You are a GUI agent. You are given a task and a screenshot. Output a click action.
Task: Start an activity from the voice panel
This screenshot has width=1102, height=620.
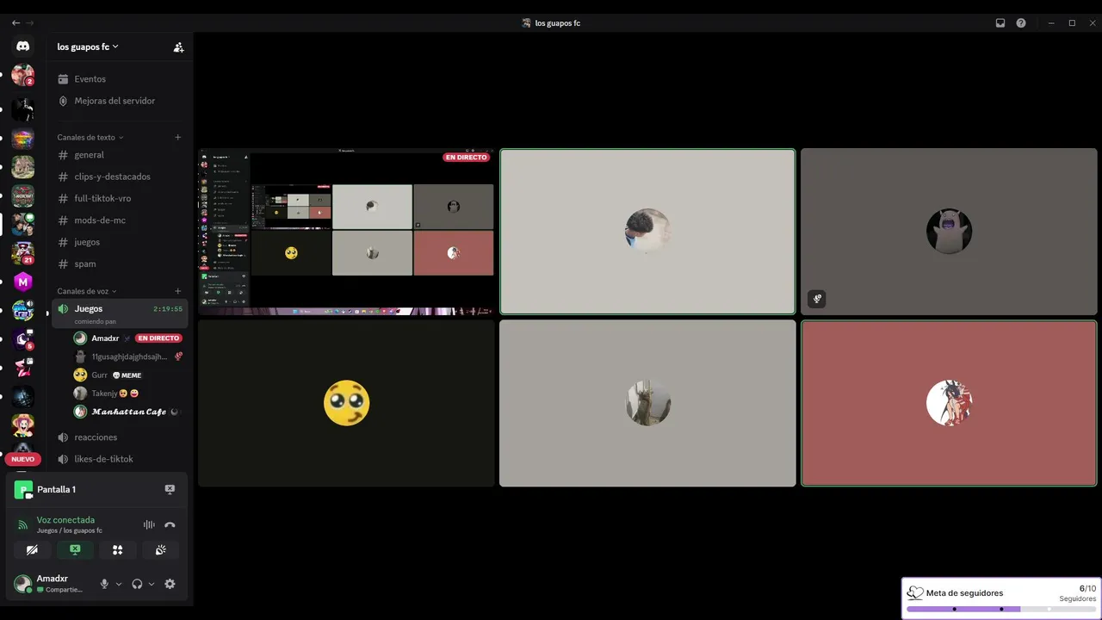click(118, 550)
